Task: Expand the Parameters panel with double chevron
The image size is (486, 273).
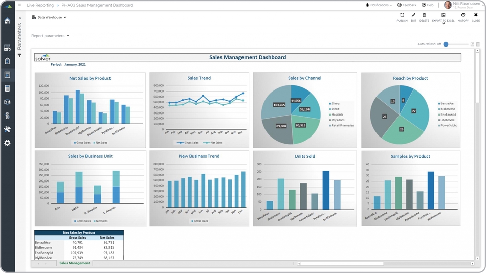Action: (x=20, y=18)
